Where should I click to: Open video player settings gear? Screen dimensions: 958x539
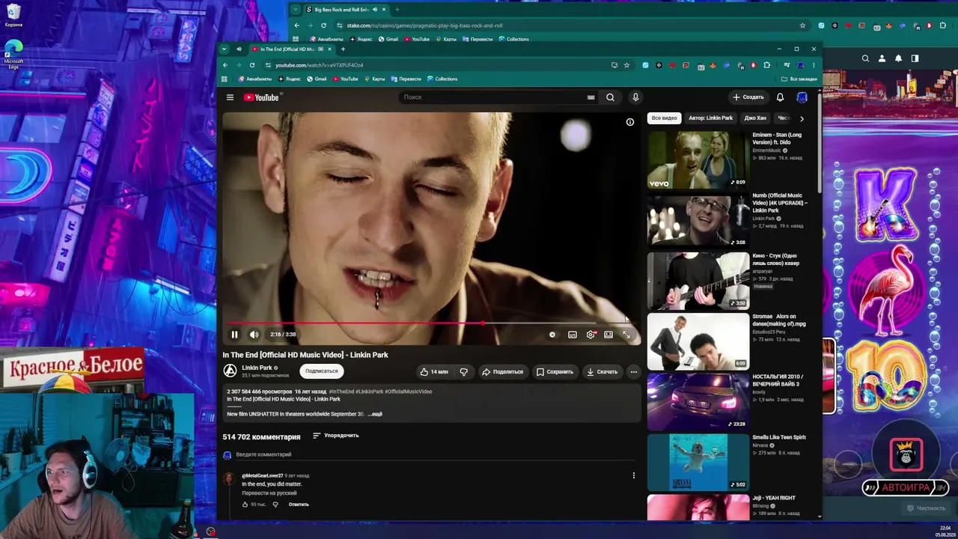[x=591, y=335]
